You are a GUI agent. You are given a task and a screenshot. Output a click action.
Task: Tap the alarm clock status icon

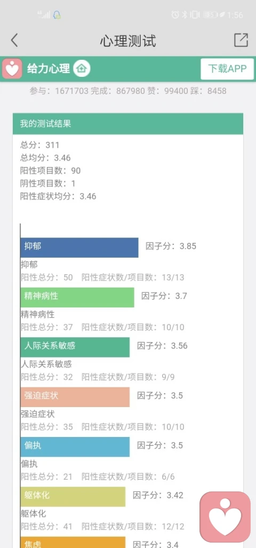pos(175,15)
